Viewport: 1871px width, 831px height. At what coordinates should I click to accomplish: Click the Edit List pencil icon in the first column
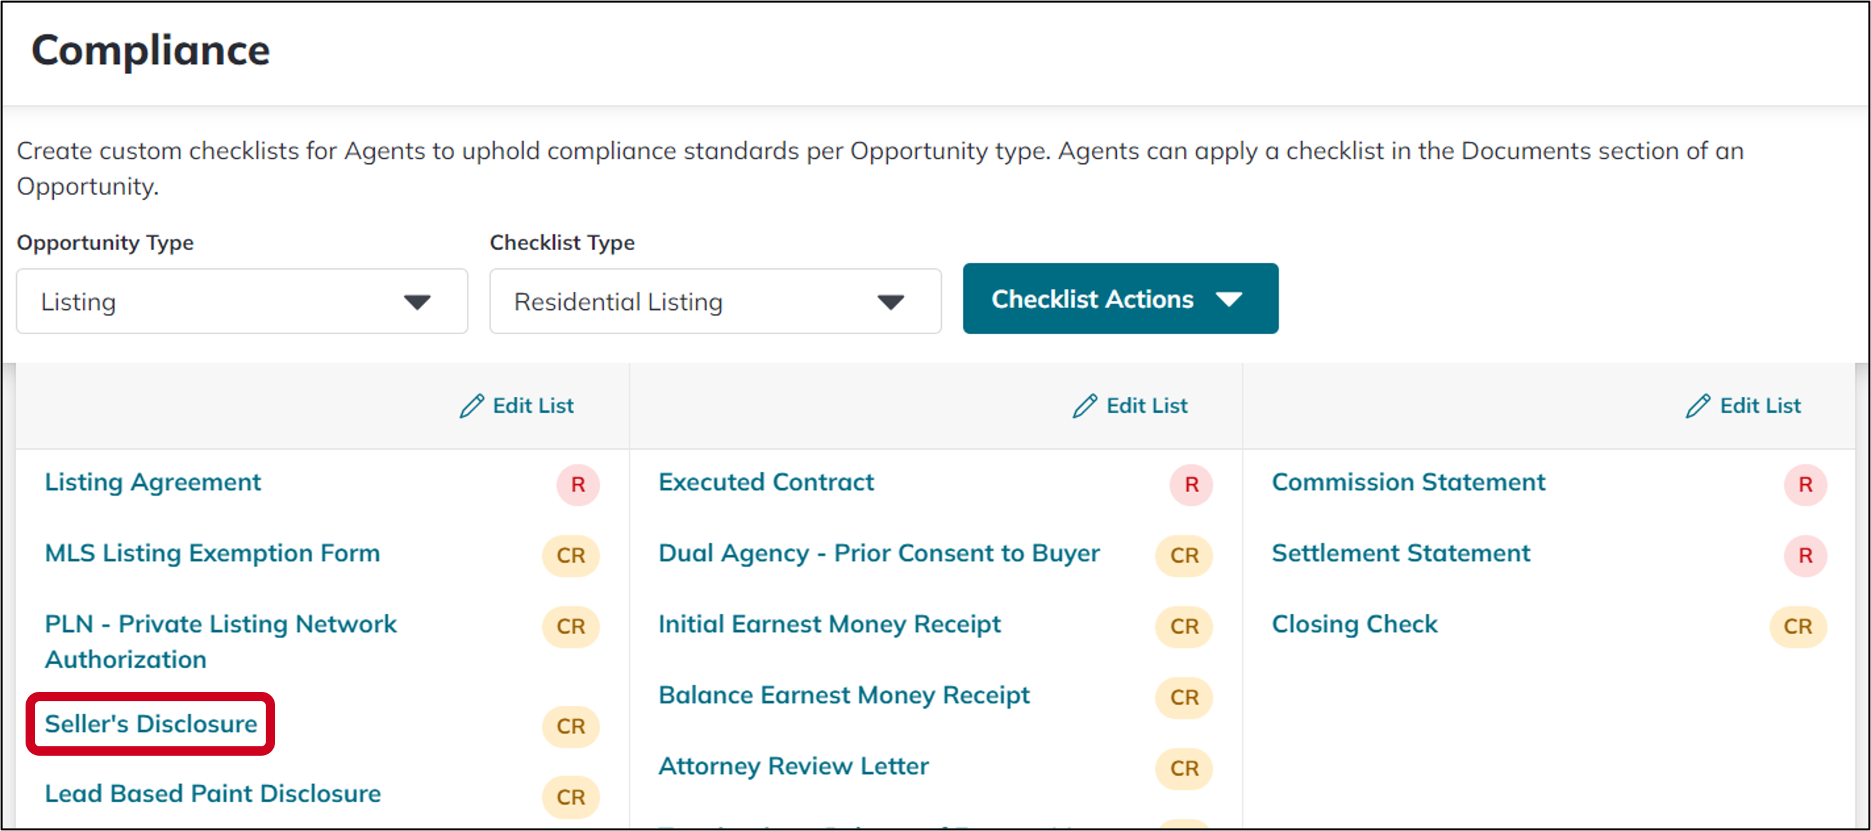point(471,405)
